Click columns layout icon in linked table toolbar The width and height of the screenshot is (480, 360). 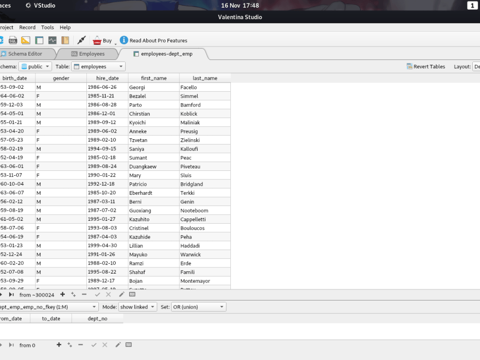(x=129, y=345)
